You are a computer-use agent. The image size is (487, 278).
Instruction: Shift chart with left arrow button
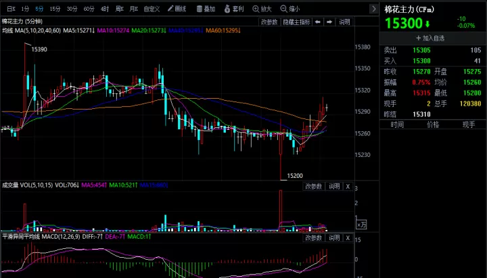click(317, 22)
